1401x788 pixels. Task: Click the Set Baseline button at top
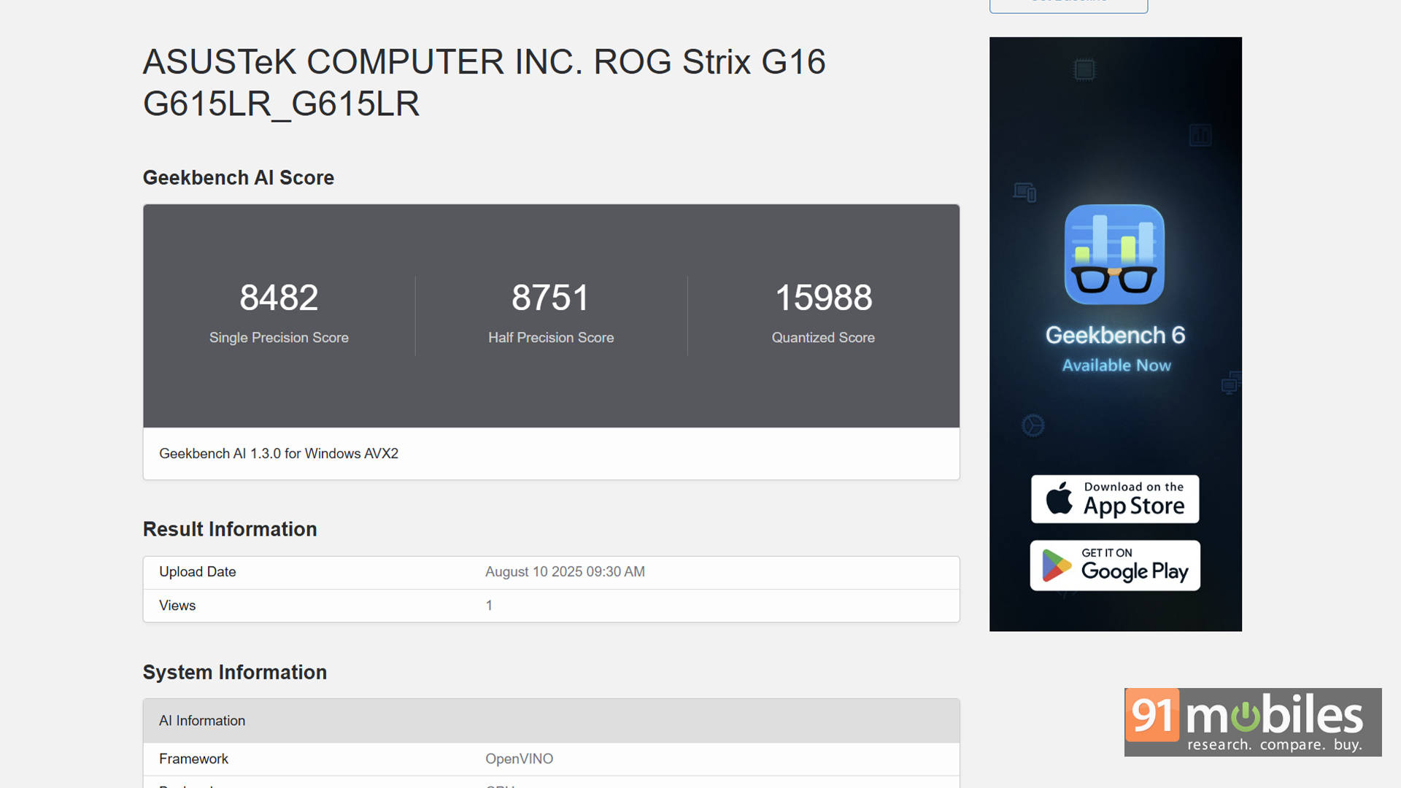coord(1068,4)
